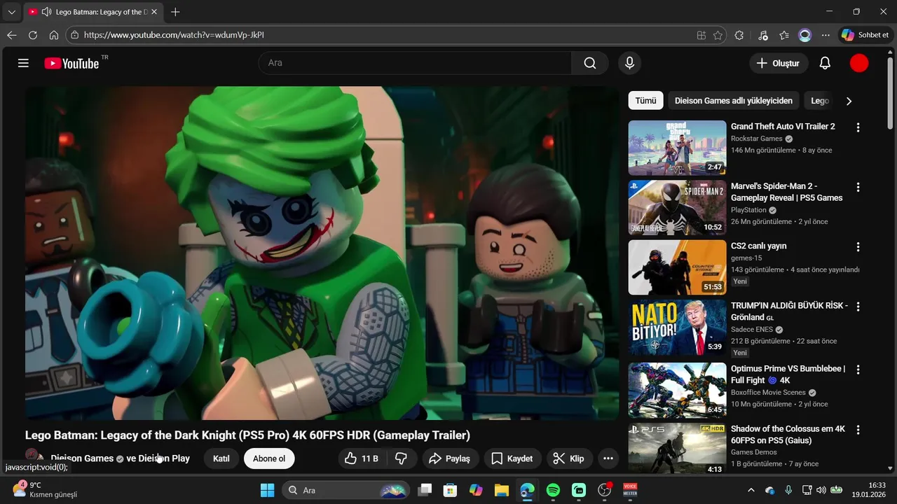Select the Lego filter chip
This screenshot has height=504, width=897.
820,101
